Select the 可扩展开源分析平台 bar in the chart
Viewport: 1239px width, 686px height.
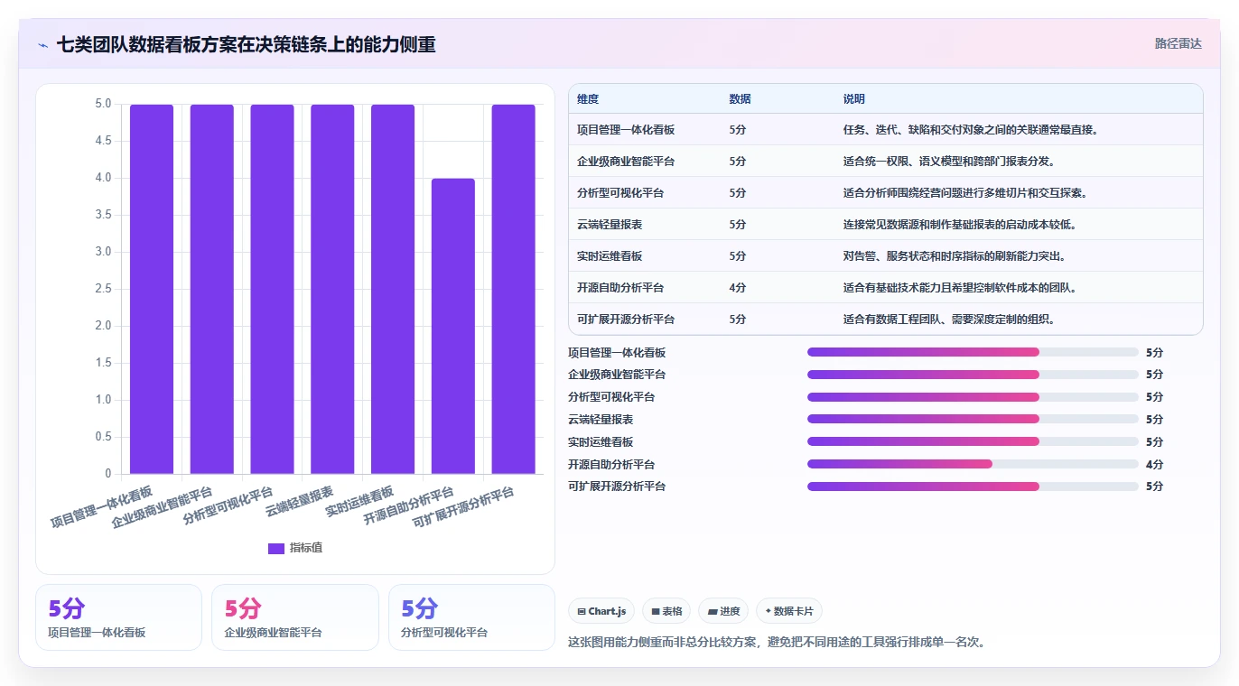click(x=513, y=289)
